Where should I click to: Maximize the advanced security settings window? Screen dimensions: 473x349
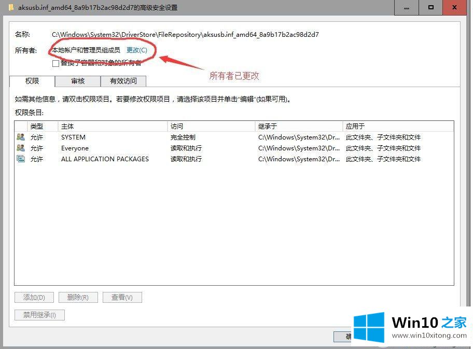431,7
